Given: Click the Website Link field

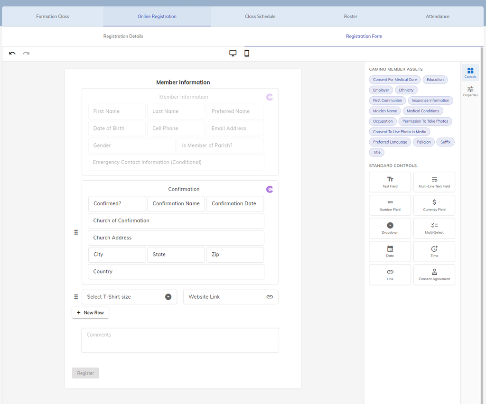Looking at the screenshot, I should [231, 297].
